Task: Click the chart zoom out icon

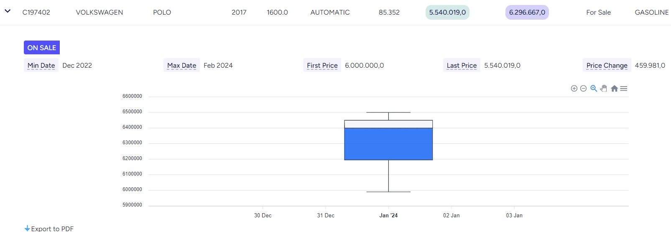Action: [584, 89]
